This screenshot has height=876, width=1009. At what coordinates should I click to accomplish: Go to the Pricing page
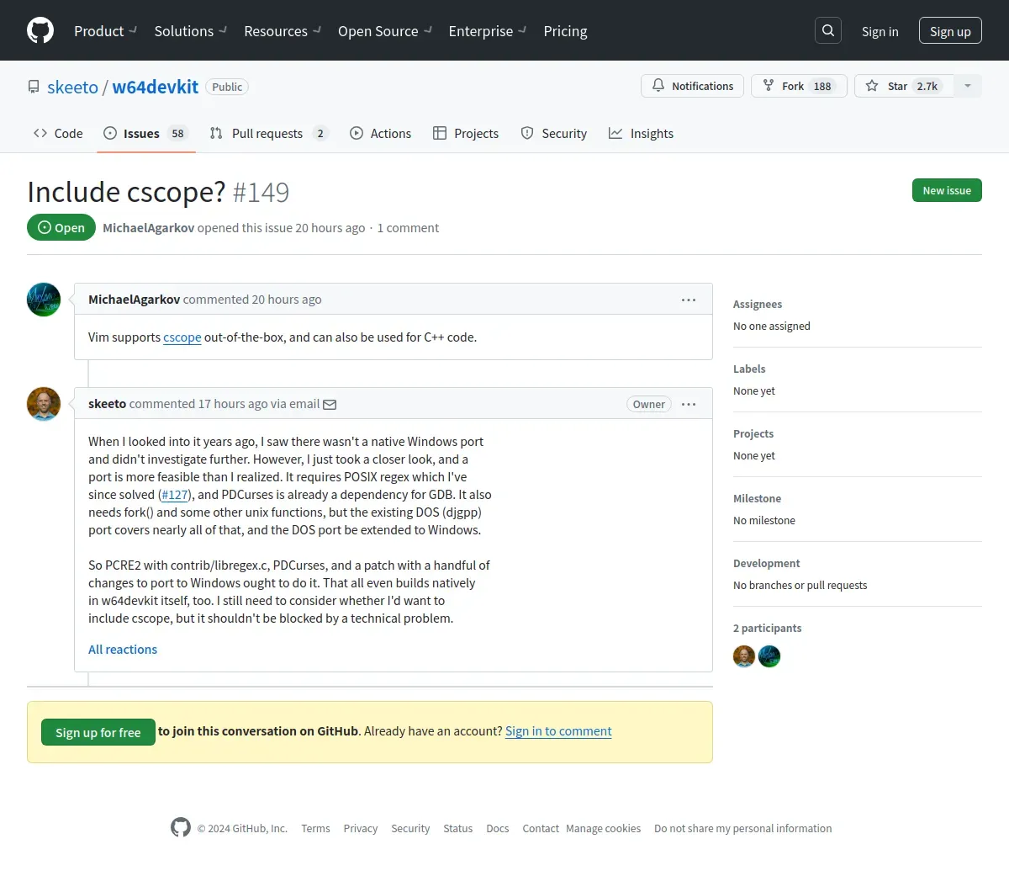click(565, 31)
